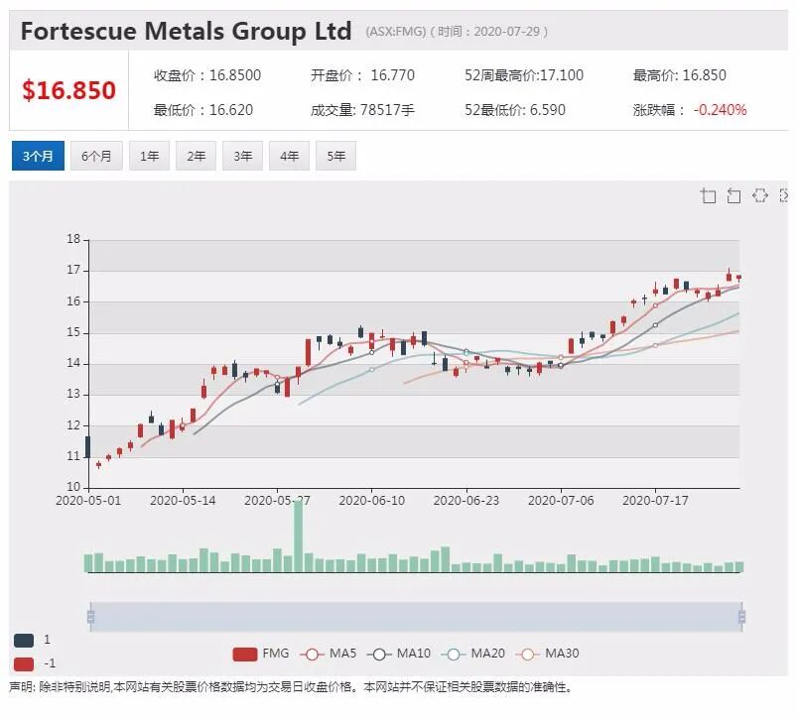Click the cut-off icon at toolbar edge
797x718 pixels.
tap(784, 195)
